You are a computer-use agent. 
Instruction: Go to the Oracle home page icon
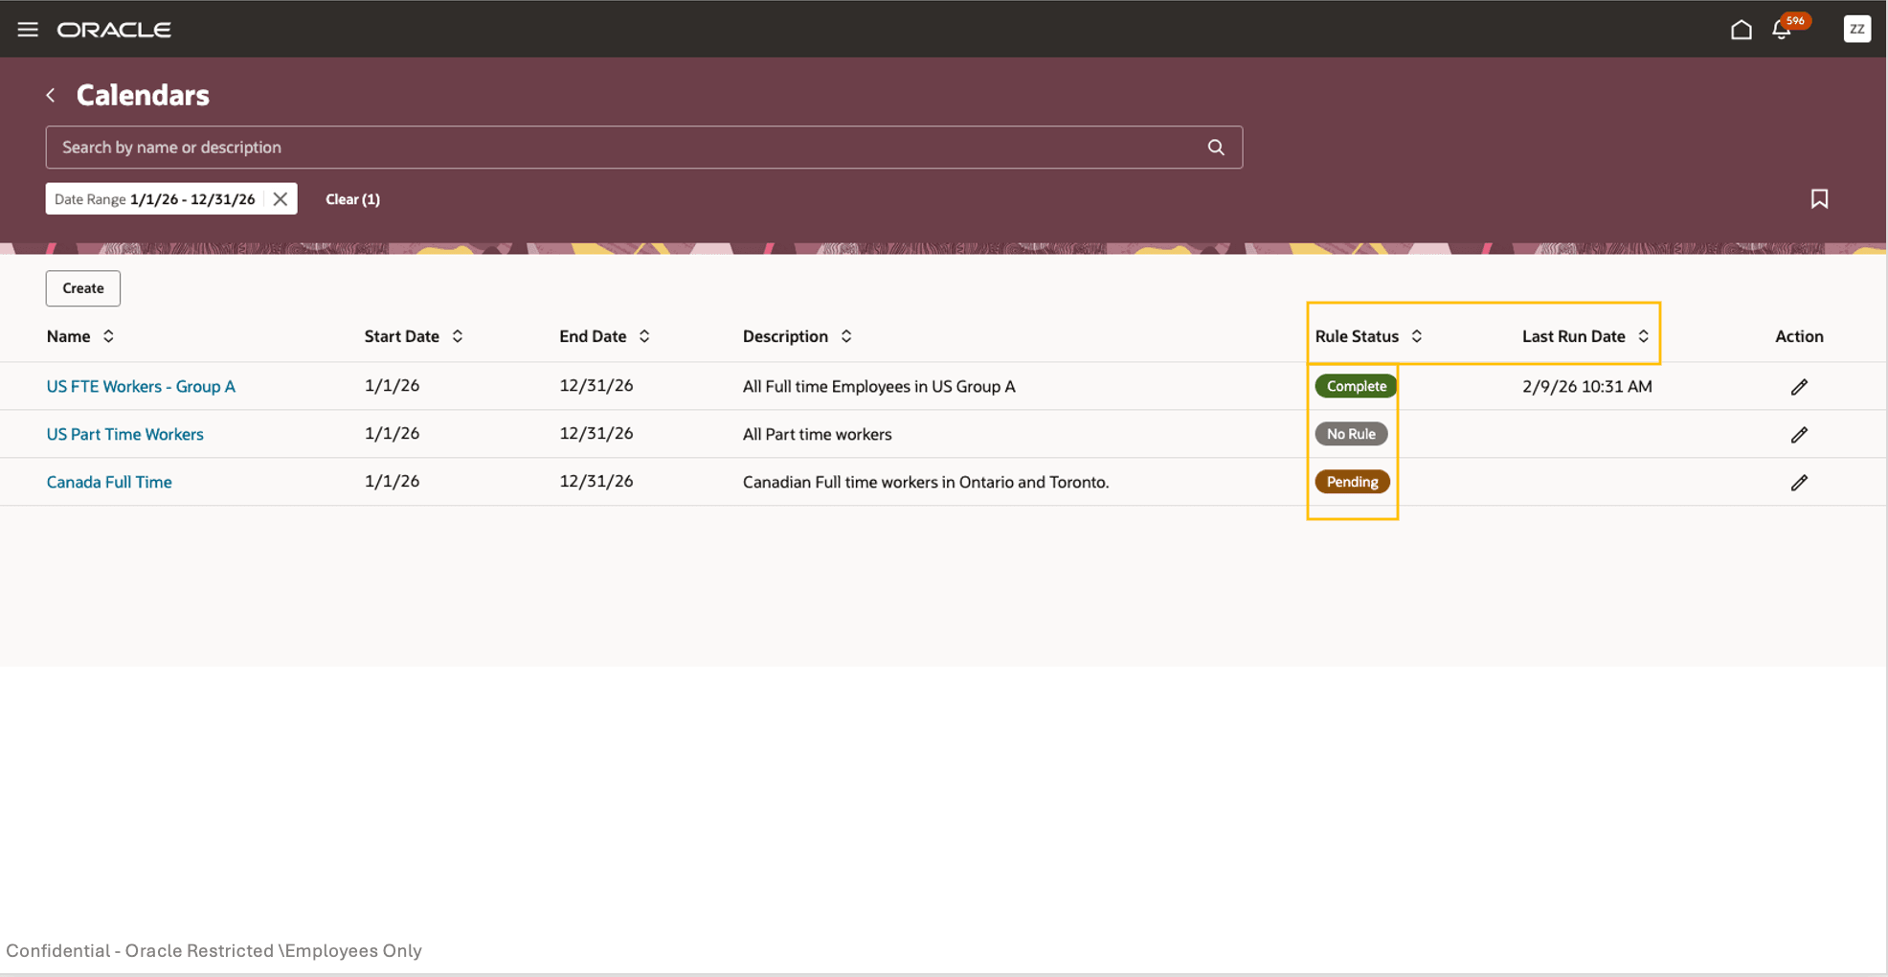[x=1741, y=30]
